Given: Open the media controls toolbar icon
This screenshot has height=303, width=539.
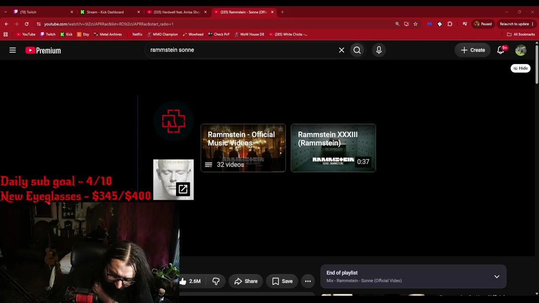Looking at the screenshot, I should pos(465,24).
